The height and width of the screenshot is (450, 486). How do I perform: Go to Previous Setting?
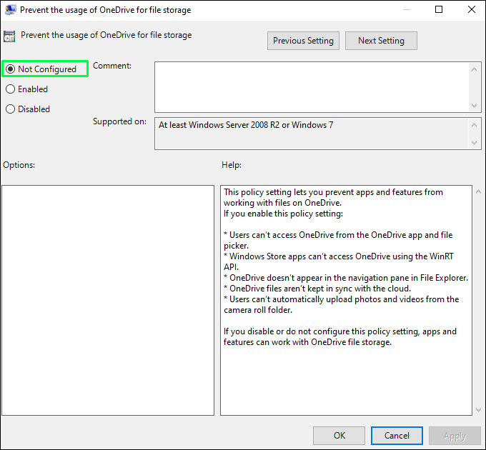pos(303,41)
